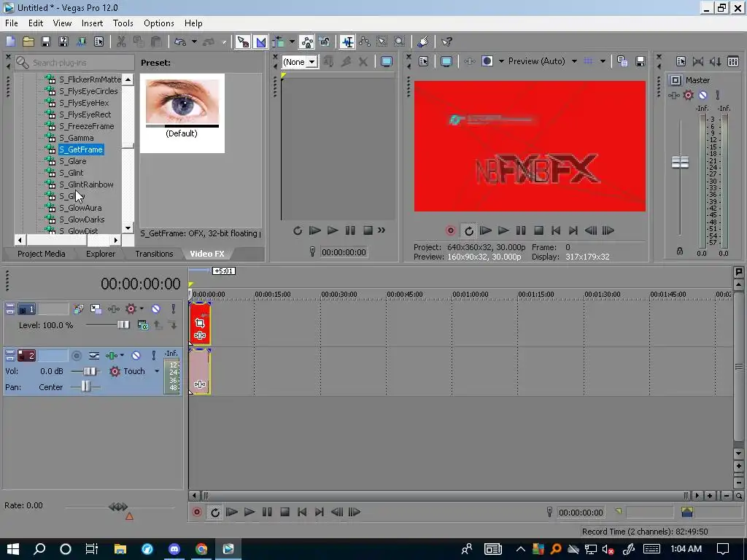747x560 pixels.
Task: Click the Event Pan/Crop icon on video clip
Action: [200, 323]
